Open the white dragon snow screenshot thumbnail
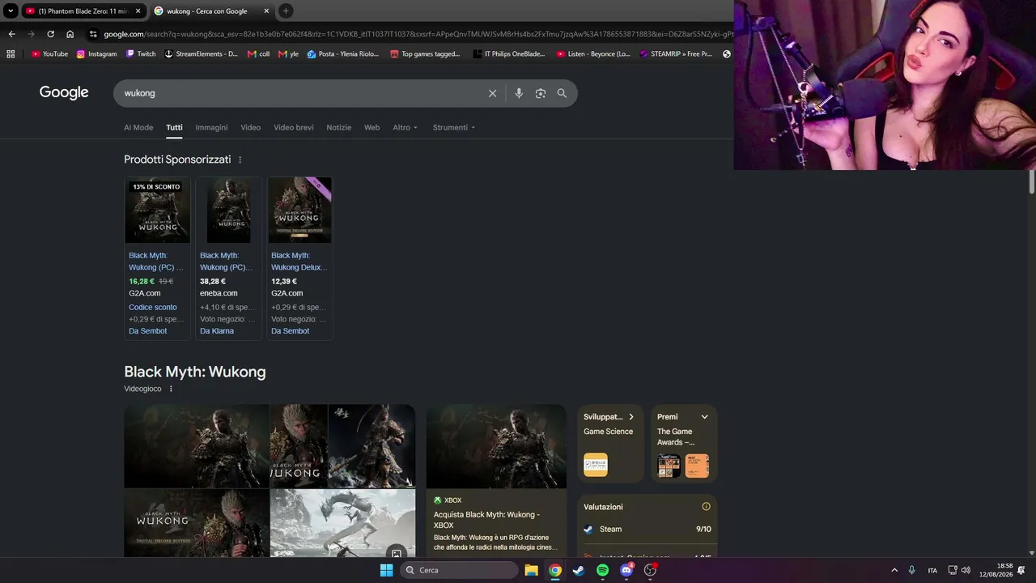 tap(342, 523)
